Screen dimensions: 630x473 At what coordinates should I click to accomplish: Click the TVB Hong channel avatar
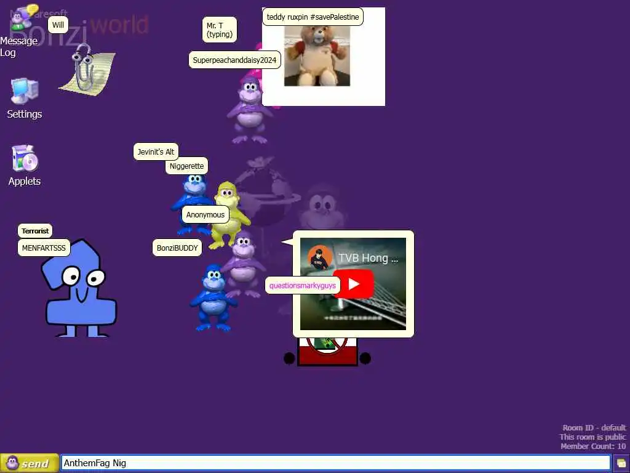(x=320, y=257)
